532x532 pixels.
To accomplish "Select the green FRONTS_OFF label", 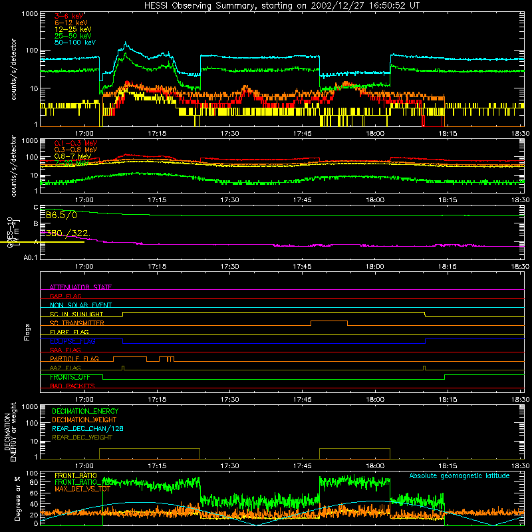I will point(70,377).
